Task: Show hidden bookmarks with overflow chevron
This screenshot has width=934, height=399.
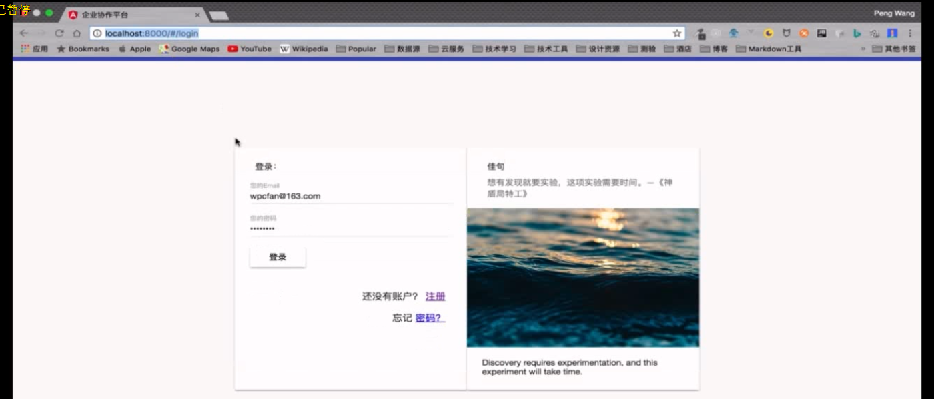Action: pyautogui.click(x=863, y=49)
